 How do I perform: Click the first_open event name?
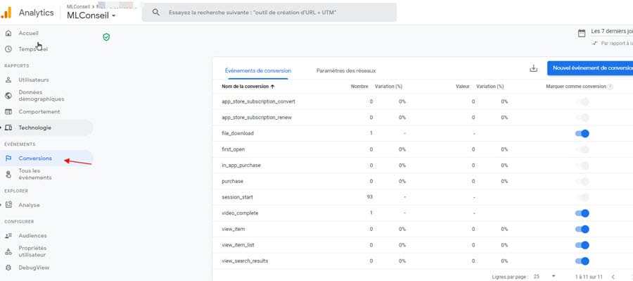[x=234, y=149]
